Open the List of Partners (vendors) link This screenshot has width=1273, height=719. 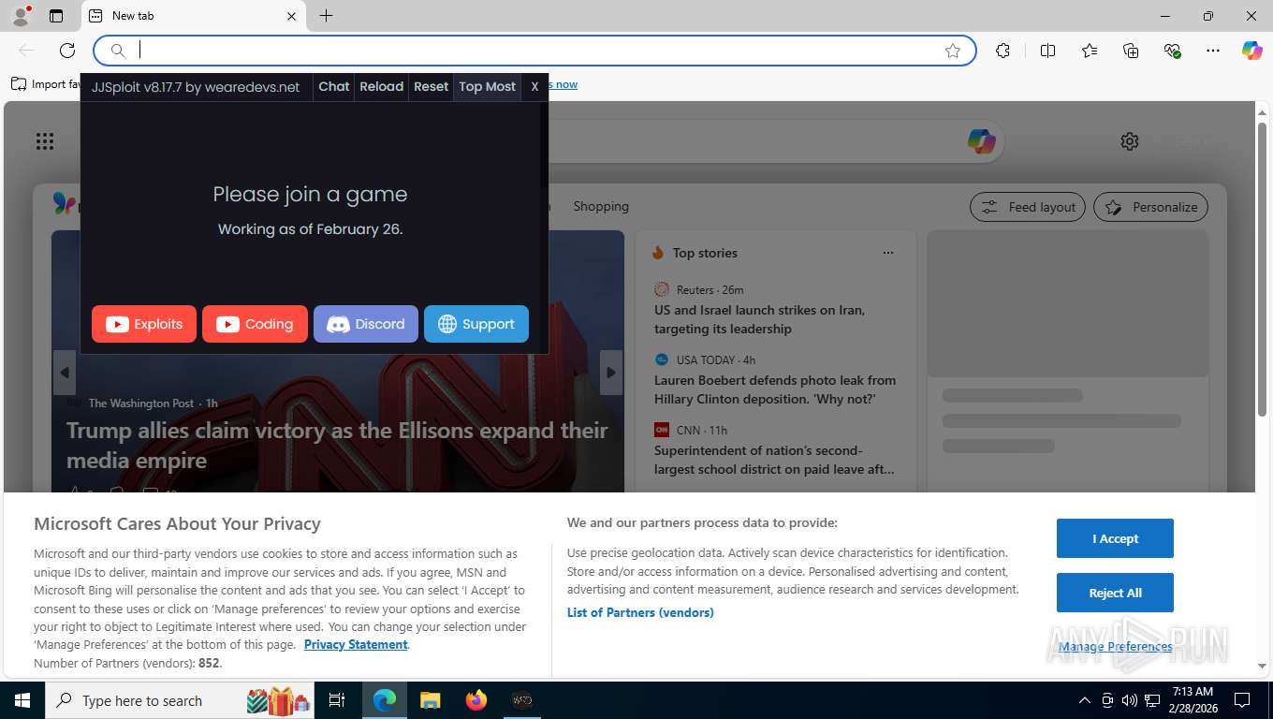coord(640,612)
